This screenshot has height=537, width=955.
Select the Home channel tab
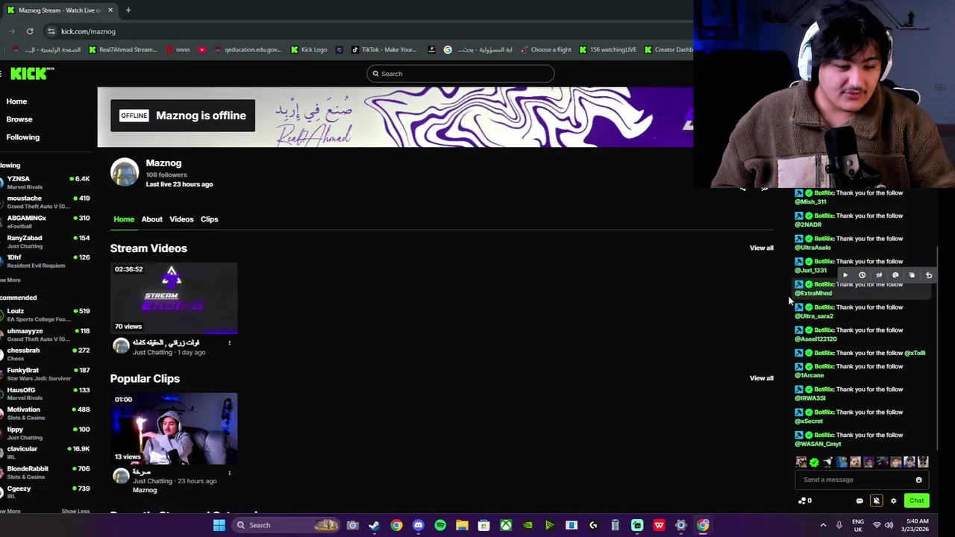pyautogui.click(x=124, y=219)
